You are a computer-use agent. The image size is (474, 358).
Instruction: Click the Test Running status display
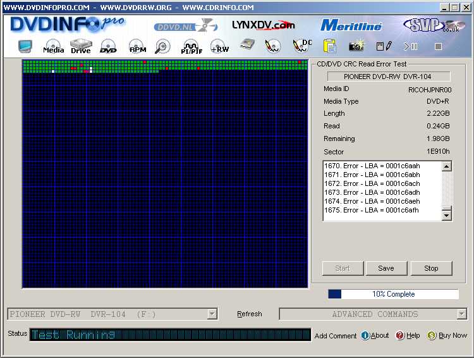tap(170, 335)
